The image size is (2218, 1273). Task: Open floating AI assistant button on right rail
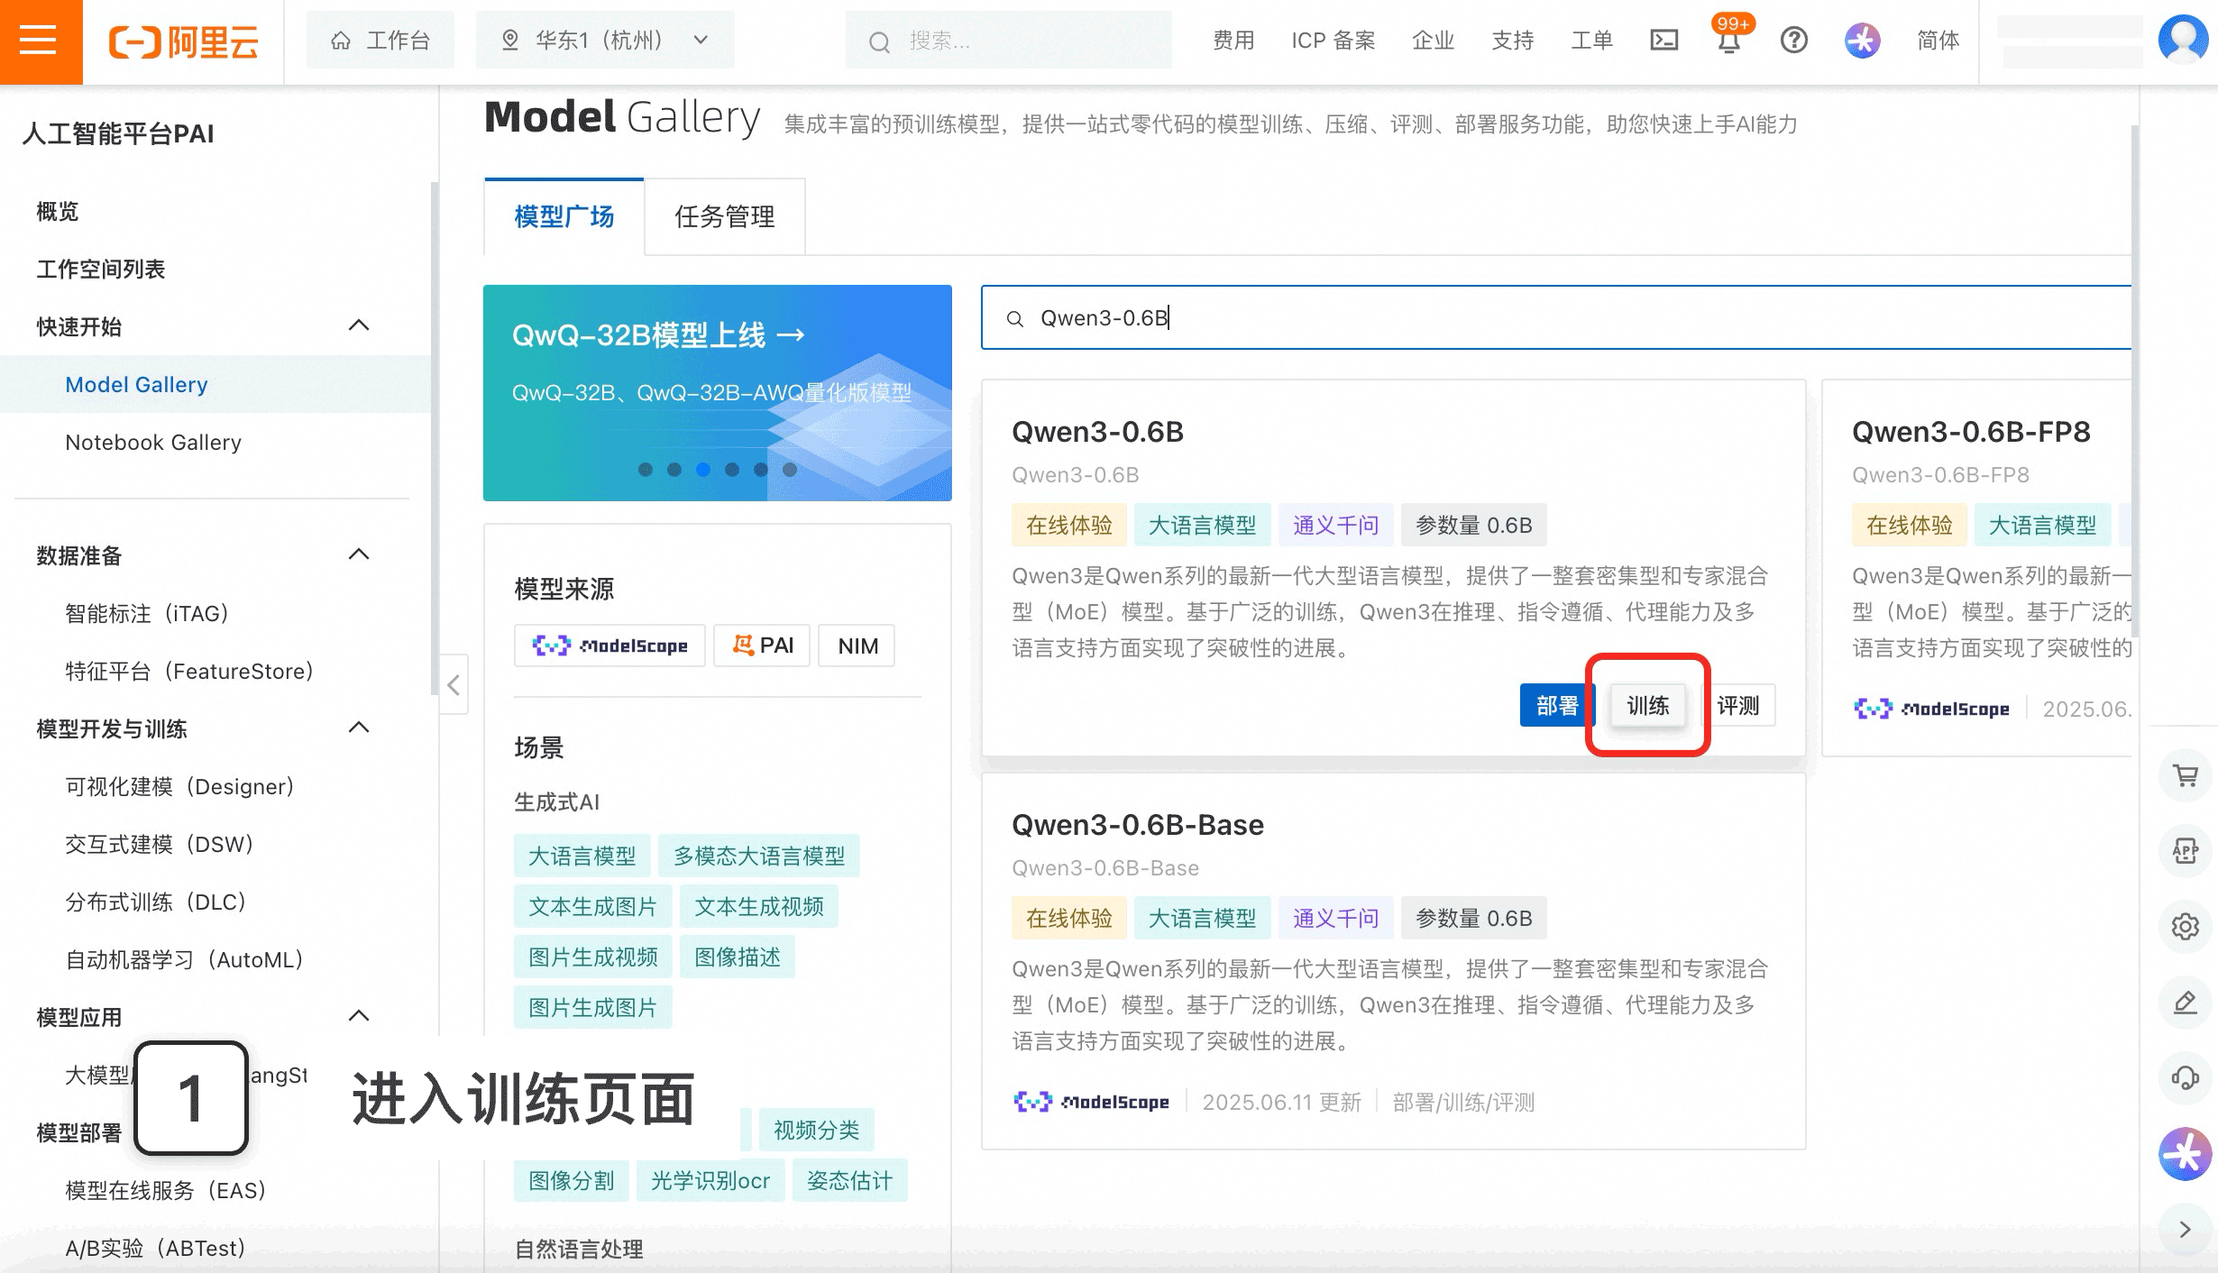point(2185,1153)
